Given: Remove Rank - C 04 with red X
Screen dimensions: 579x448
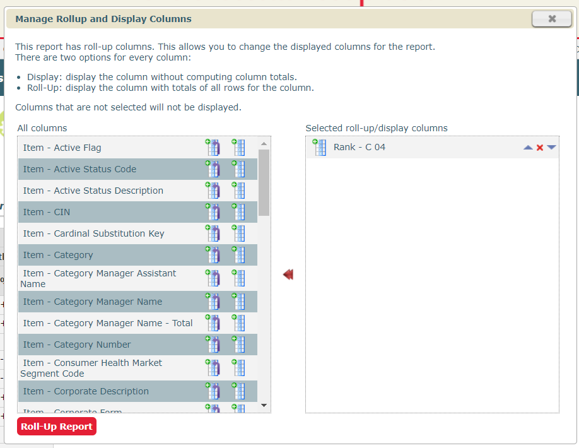Looking at the screenshot, I should coord(540,148).
